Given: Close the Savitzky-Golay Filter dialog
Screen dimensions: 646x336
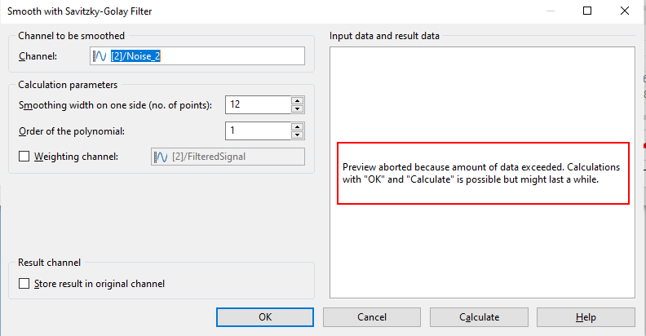Looking at the screenshot, I should 624,11.
